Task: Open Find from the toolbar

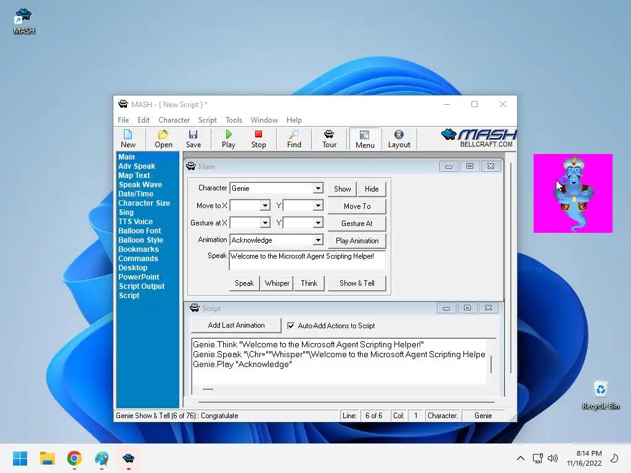Action: click(294, 139)
